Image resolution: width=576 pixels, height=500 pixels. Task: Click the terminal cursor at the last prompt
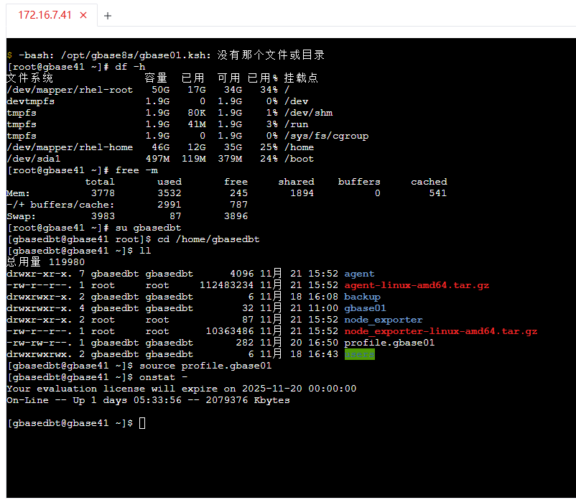coord(142,423)
